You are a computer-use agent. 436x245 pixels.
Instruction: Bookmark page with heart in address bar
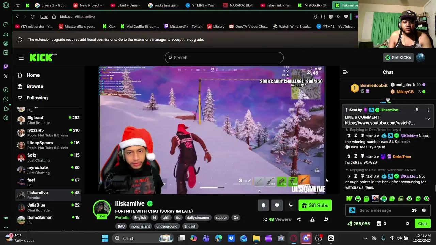pos(346,17)
